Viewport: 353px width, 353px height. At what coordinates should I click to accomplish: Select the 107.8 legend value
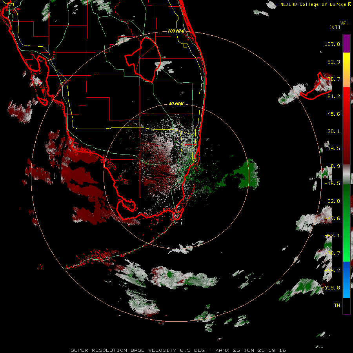tap(332, 44)
